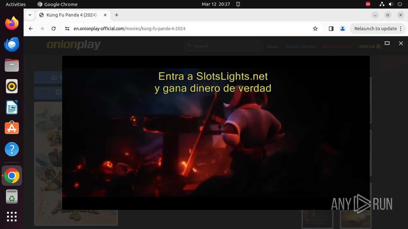Click Relaunch to update button
Viewport: 408px width, 229px height.
375,29
